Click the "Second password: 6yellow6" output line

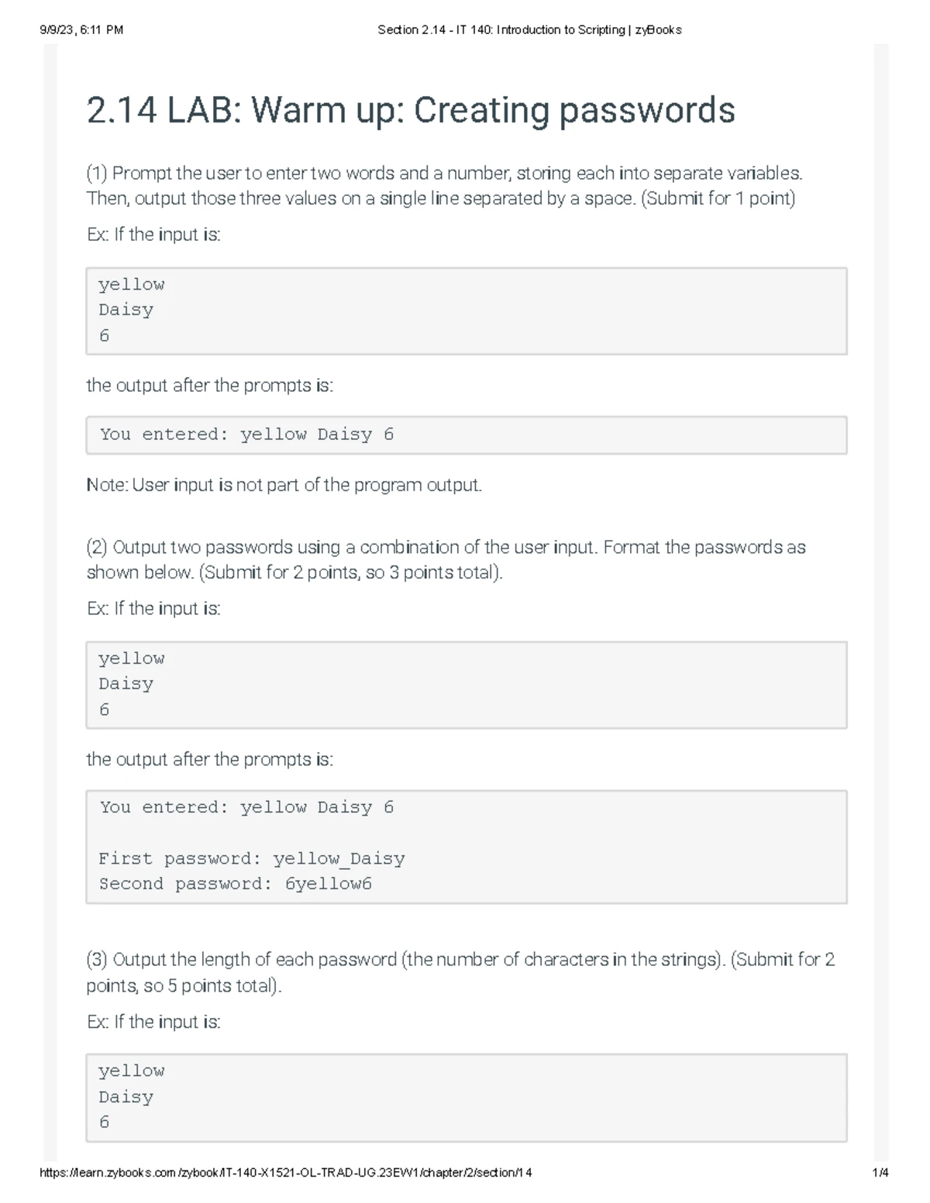pyautogui.click(x=236, y=884)
